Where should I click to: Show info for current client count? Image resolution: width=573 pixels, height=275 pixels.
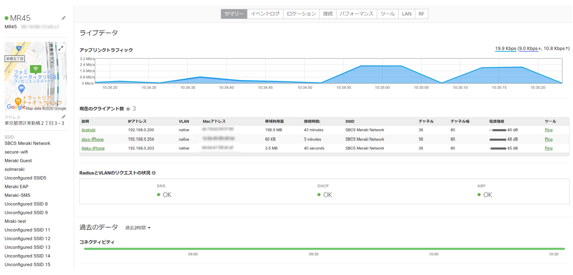coord(128,109)
